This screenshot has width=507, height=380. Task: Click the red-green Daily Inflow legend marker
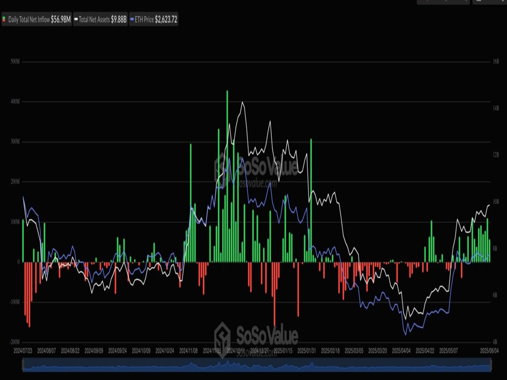[x=4, y=20]
